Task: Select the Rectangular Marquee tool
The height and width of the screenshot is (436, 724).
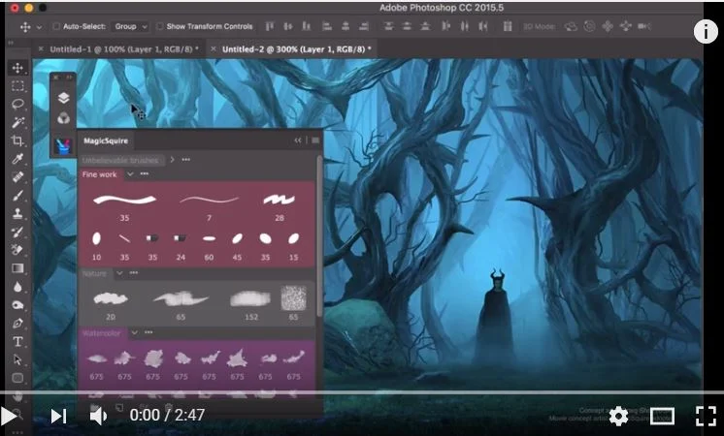Action: click(17, 86)
